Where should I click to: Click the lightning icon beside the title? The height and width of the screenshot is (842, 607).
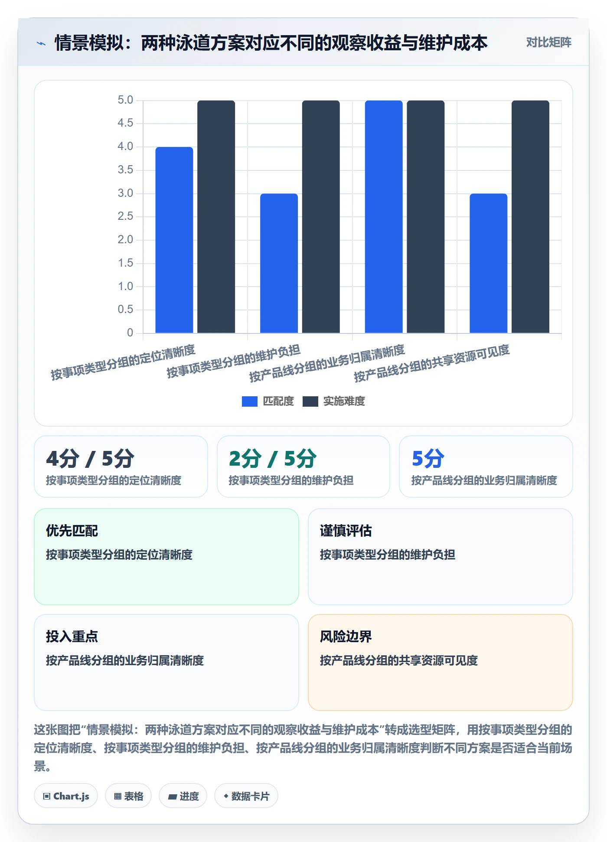(x=41, y=43)
